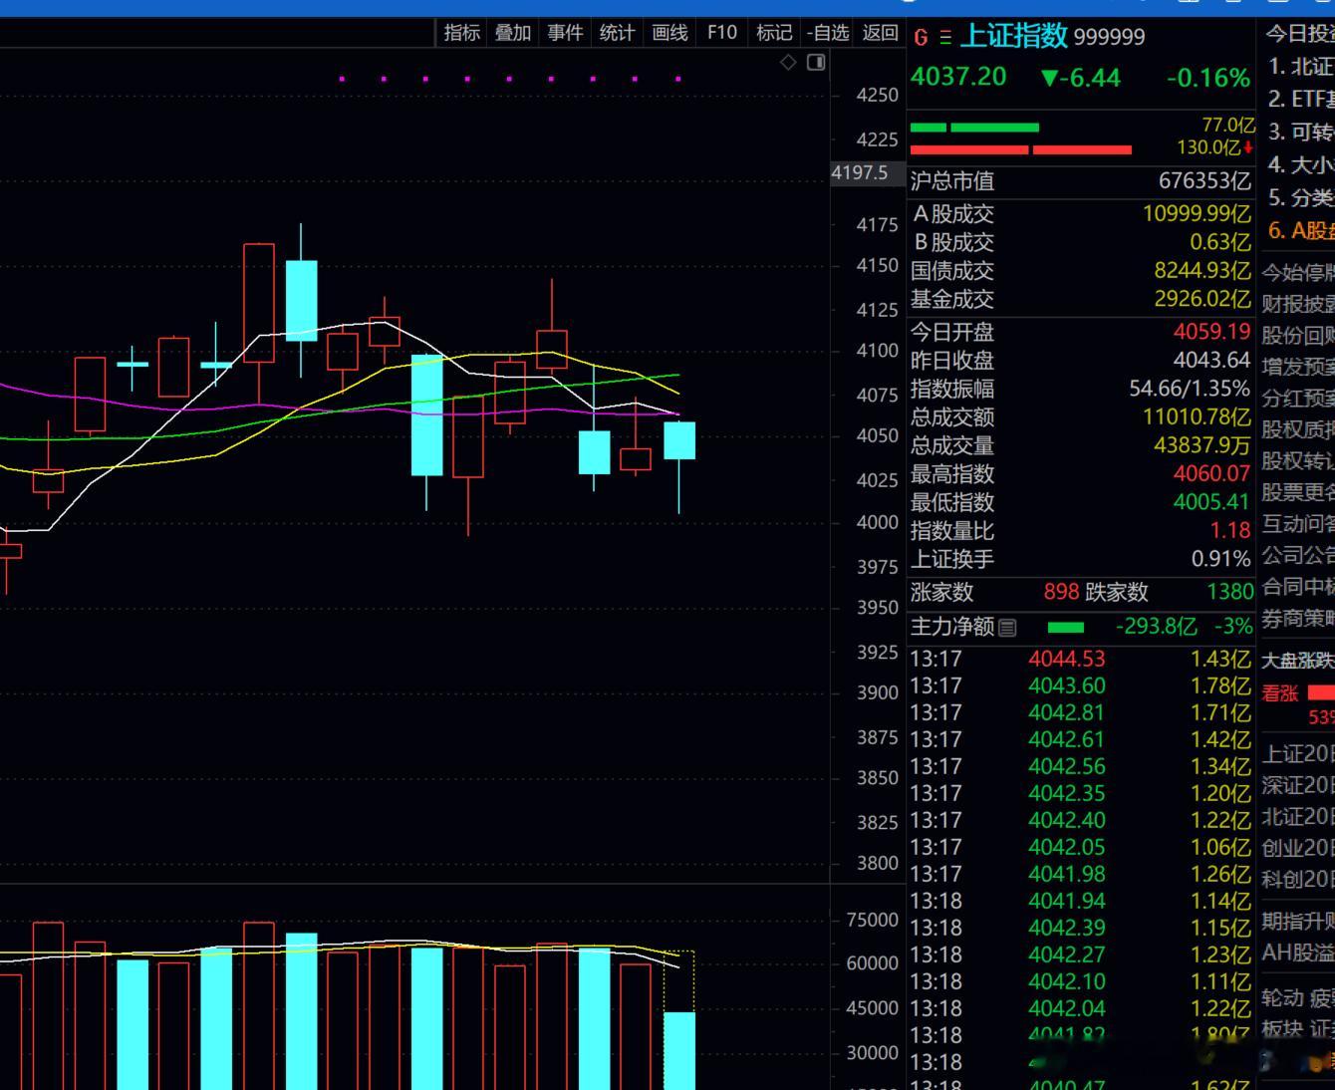Open the 画线 drawing tools
The image size is (1335, 1090).
click(669, 33)
